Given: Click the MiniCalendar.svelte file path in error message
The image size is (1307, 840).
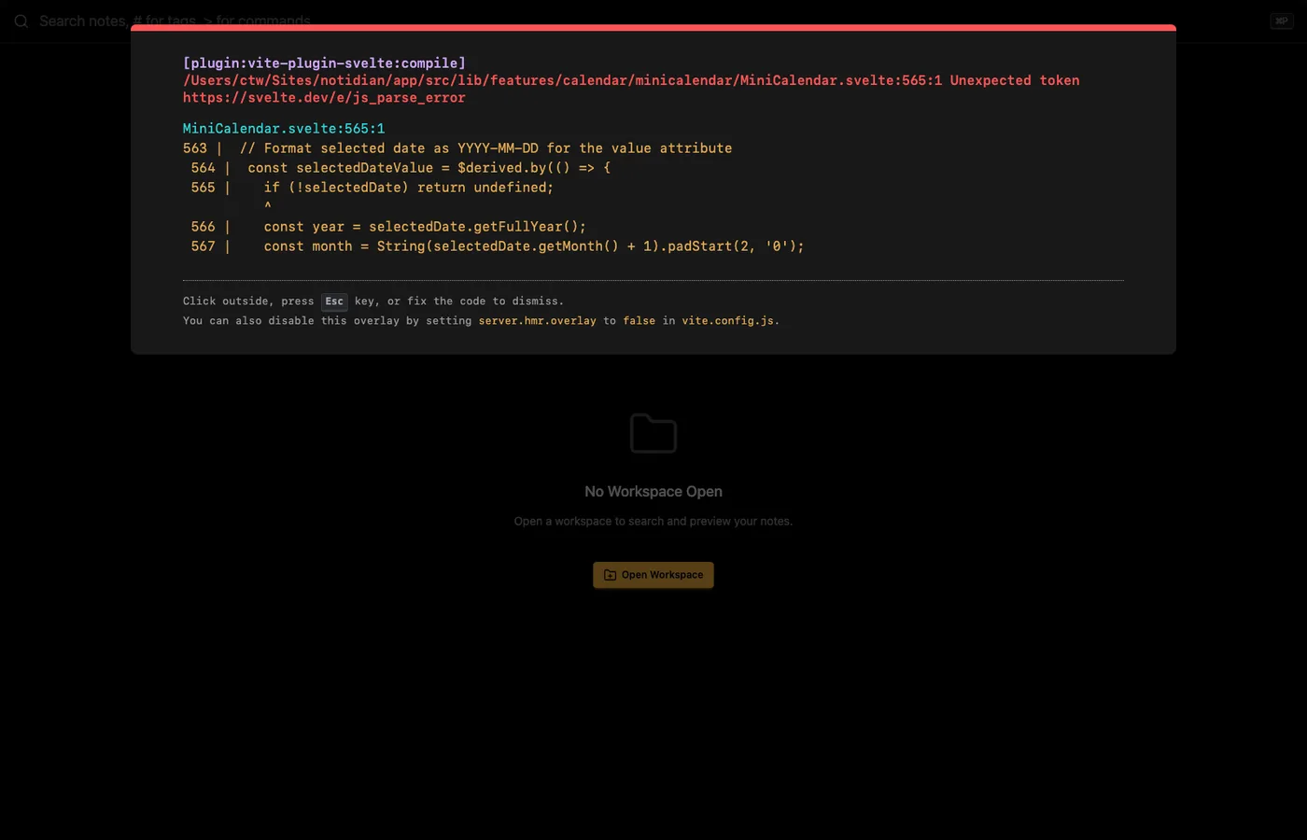Looking at the screenshot, I should [x=563, y=80].
